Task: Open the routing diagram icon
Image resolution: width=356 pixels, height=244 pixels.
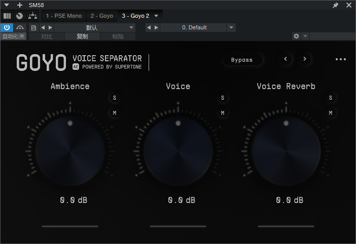Action: [x=32, y=16]
